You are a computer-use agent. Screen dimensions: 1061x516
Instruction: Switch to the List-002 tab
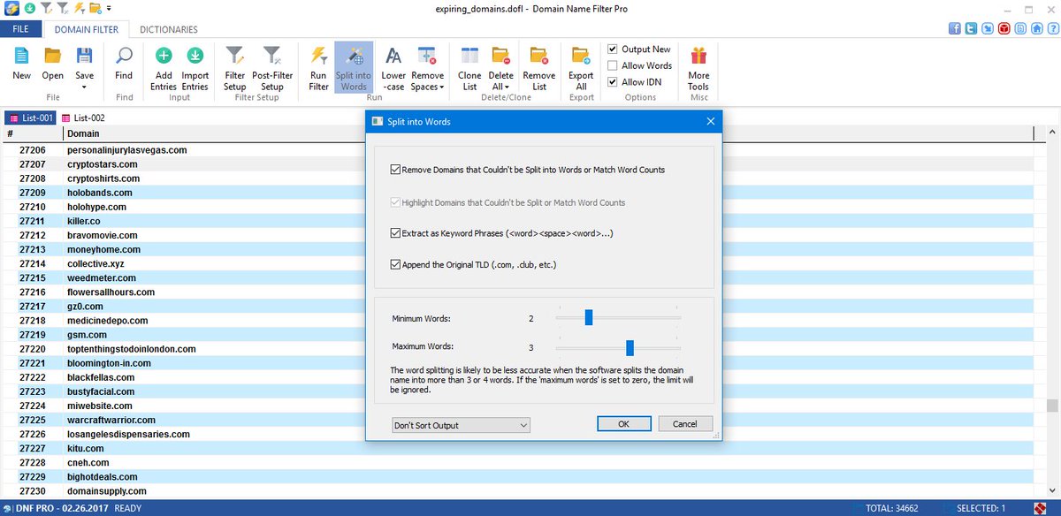(x=83, y=118)
